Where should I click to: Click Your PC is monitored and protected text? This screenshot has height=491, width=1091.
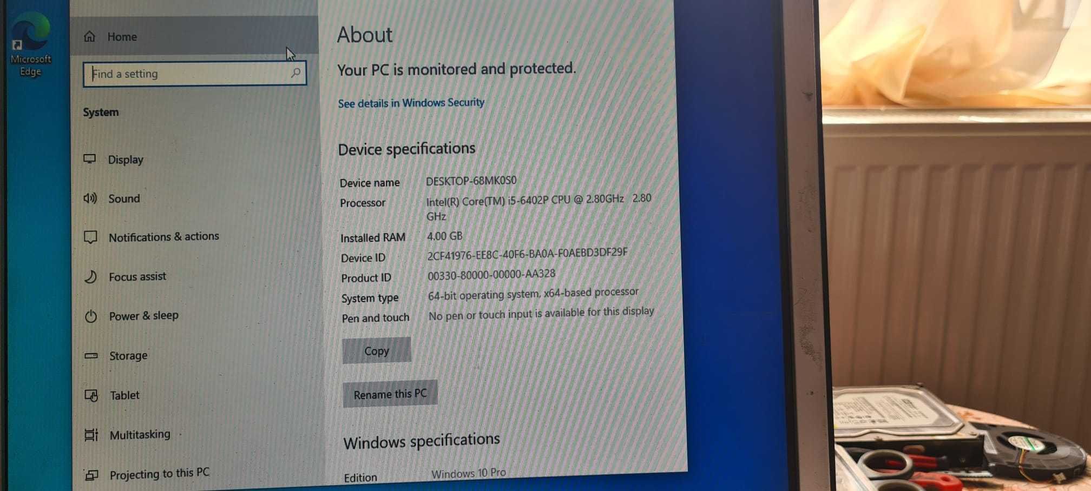pos(456,69)
